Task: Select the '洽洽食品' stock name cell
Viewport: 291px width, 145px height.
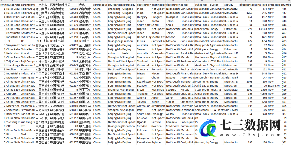Action: point(86,53)
